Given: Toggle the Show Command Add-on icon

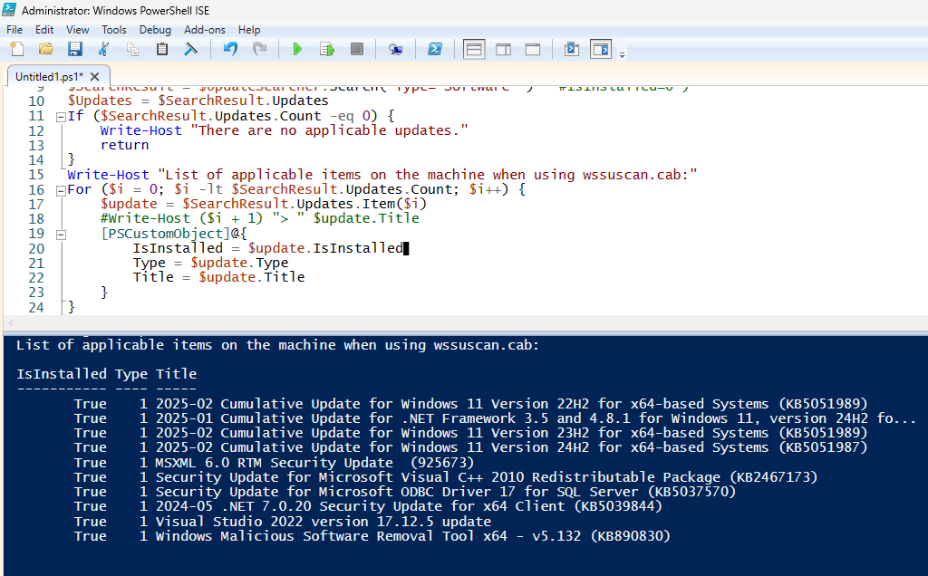Looking at the screenshot, I should [601, 49].
